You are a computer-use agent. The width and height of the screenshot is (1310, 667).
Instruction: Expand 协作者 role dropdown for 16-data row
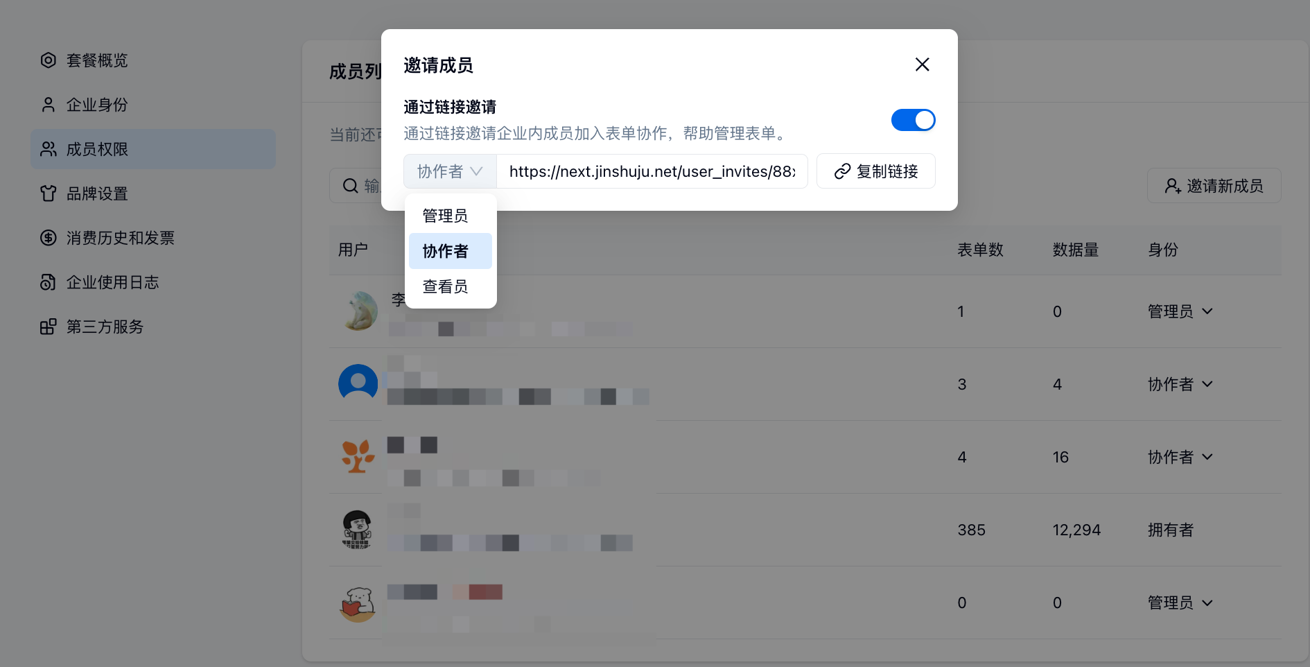(x=1180, y=457)
